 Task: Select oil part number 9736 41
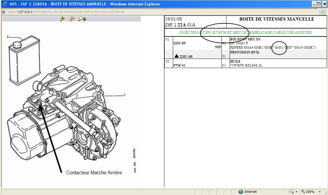point(180,65)
